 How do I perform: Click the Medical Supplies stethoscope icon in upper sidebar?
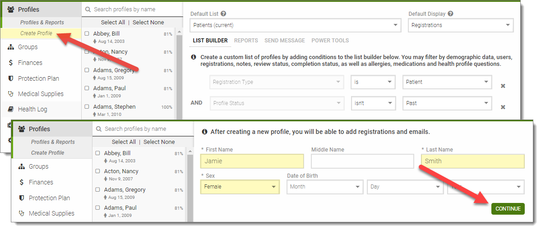[10, 94]
